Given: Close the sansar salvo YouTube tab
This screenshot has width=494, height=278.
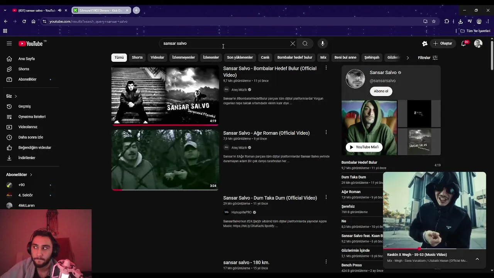Looking at the screenshot, I should (x=66, y=10).
